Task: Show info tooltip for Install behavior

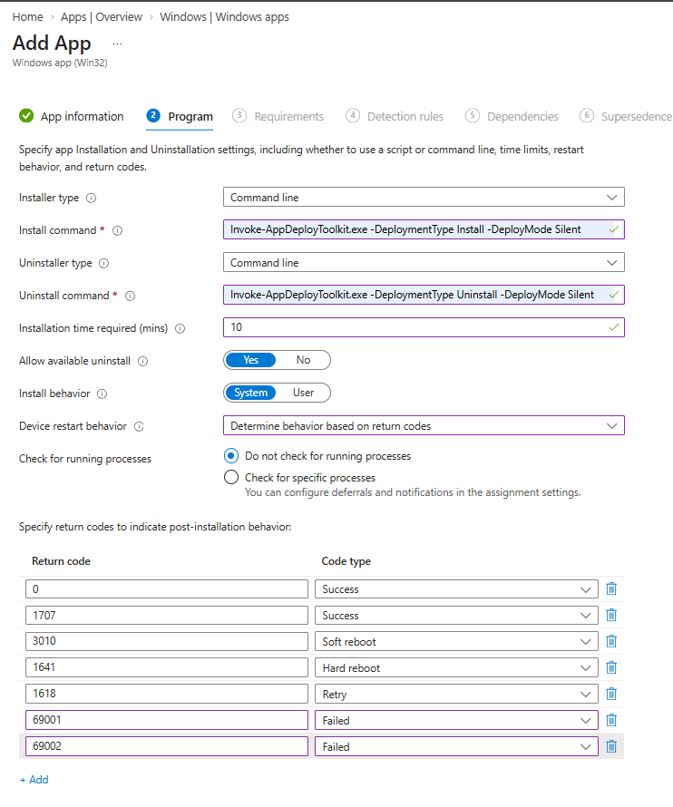Action: (x=102, y=394)
